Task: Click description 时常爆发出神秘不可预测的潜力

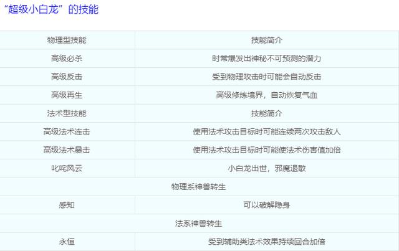Action: click(267, 59)
